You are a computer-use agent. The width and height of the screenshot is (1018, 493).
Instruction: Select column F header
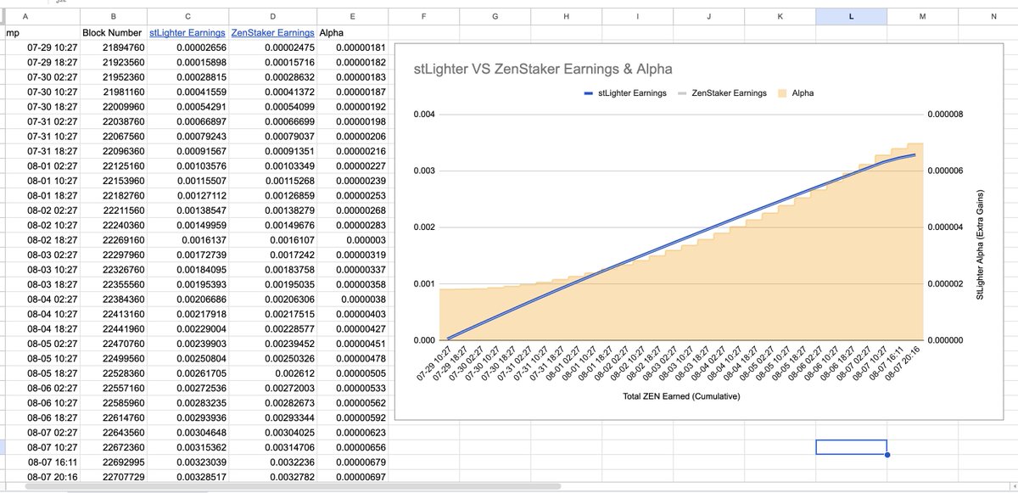(x=424, y=16)
